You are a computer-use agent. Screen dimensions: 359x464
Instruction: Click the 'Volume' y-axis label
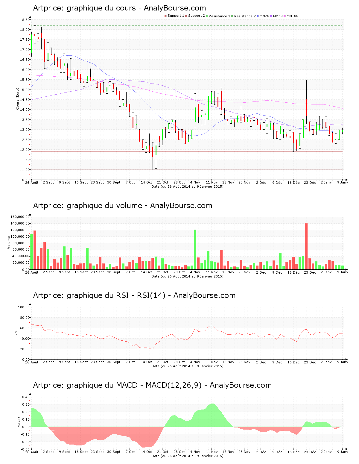[x=9, y=242]
